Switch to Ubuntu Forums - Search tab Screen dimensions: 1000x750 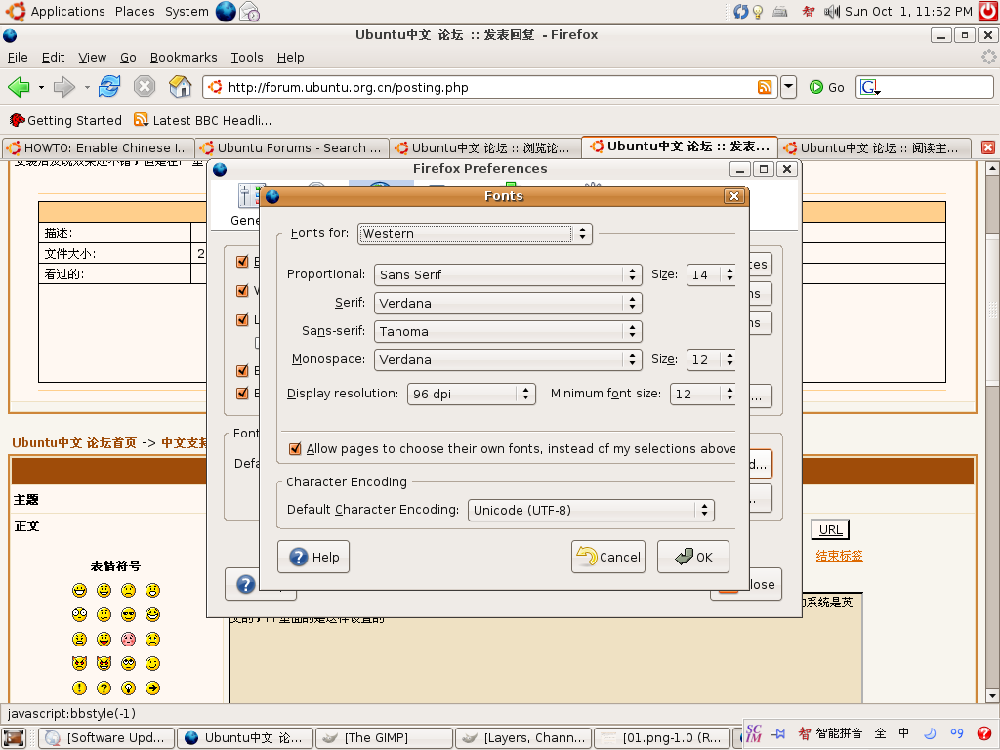[x=291, y=148]
